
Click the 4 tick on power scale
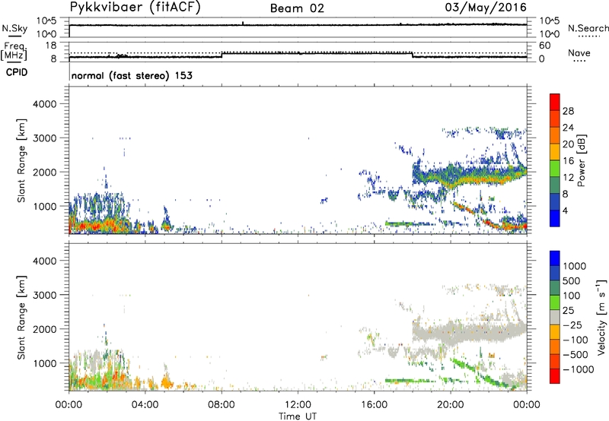click(566, 210)
